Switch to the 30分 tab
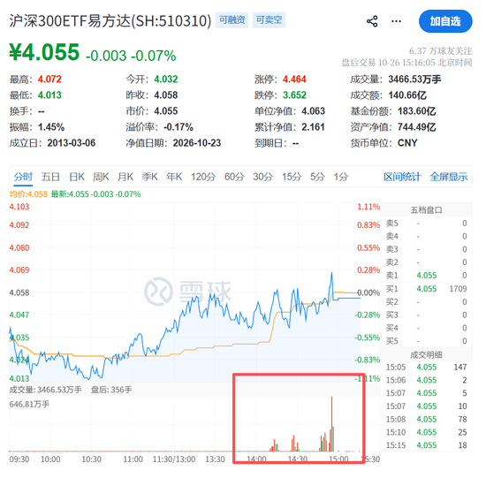 point(262,177)
